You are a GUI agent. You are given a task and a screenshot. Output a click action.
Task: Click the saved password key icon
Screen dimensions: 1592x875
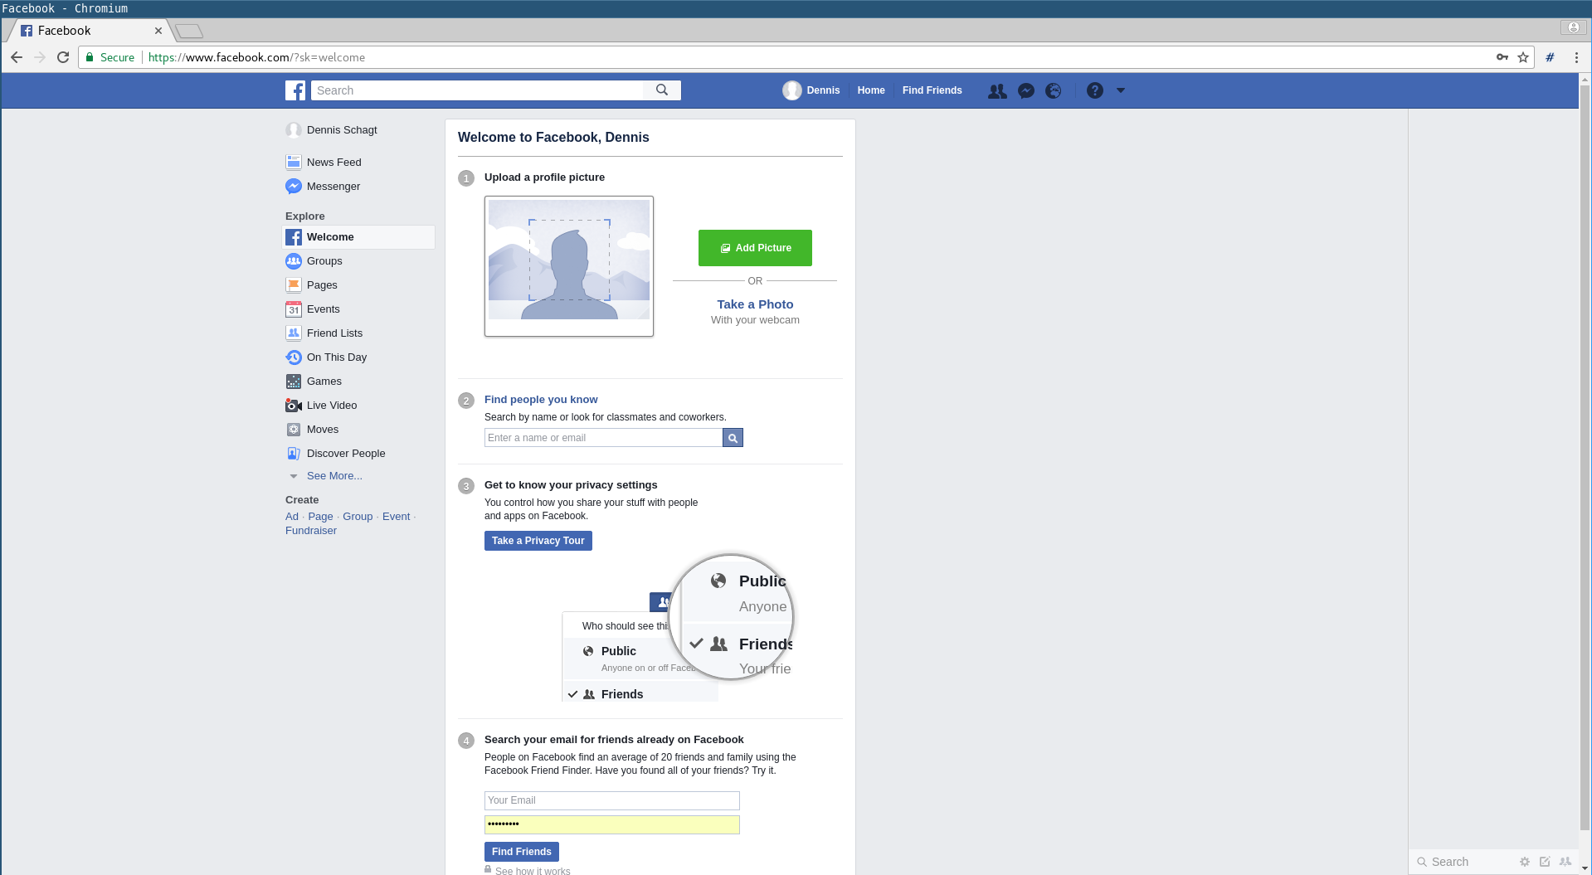(x=1502, y=57)
